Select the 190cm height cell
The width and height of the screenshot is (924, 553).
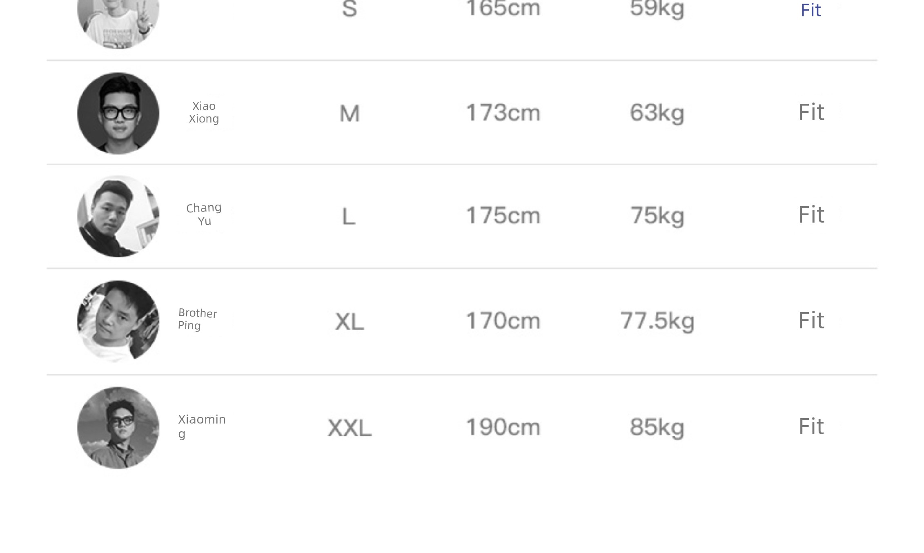click(503, 427)
